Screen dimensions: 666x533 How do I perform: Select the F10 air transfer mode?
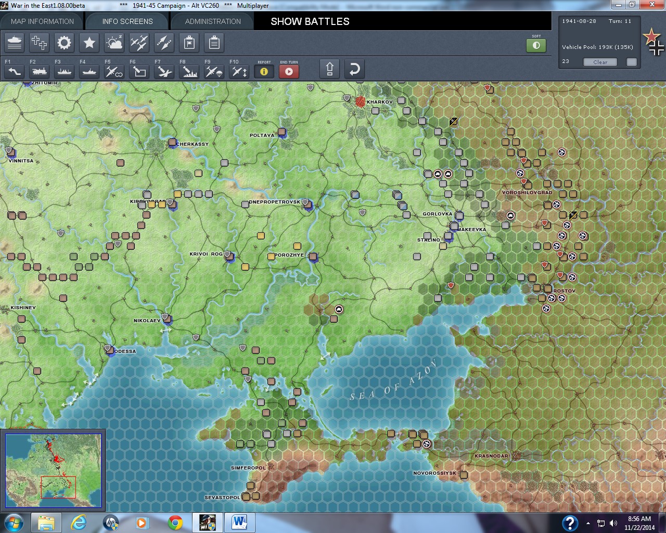coord(239,71)
